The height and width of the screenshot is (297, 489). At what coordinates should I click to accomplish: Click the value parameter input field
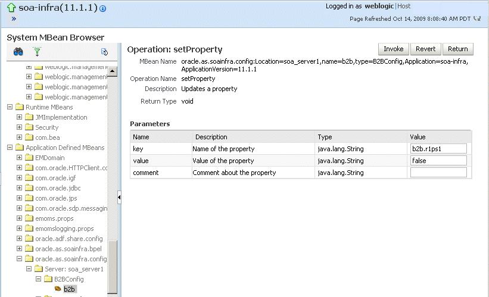(x=438, y=161)
